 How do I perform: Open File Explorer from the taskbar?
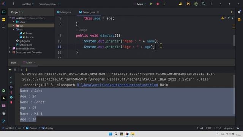(x=133, y=134)
